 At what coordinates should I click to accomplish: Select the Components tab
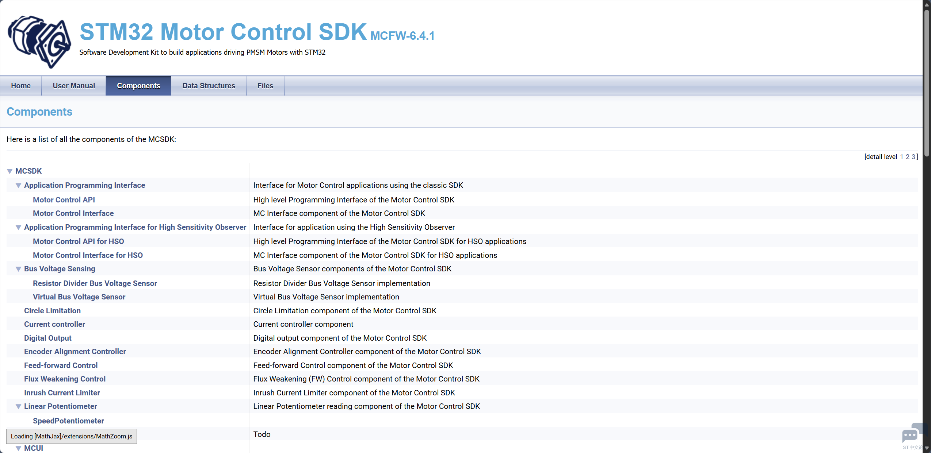click(x=139, y=86)
